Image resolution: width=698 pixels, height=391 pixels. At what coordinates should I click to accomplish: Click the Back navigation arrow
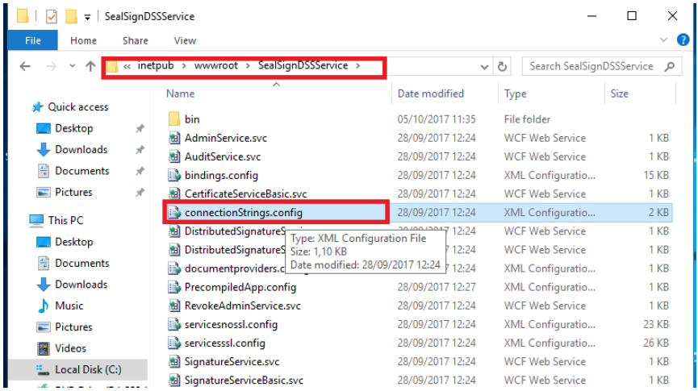[25, 67]
